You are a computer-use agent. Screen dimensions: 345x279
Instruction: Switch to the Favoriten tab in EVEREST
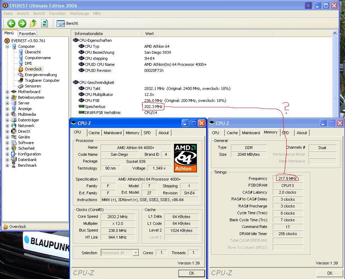coord(27,34)
